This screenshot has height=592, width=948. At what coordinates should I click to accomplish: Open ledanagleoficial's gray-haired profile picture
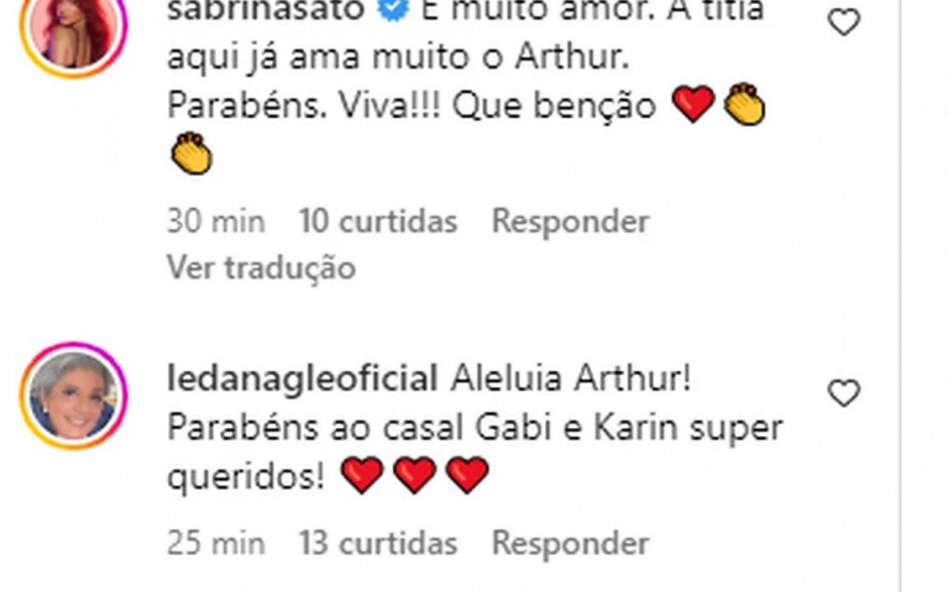[73, 396]
